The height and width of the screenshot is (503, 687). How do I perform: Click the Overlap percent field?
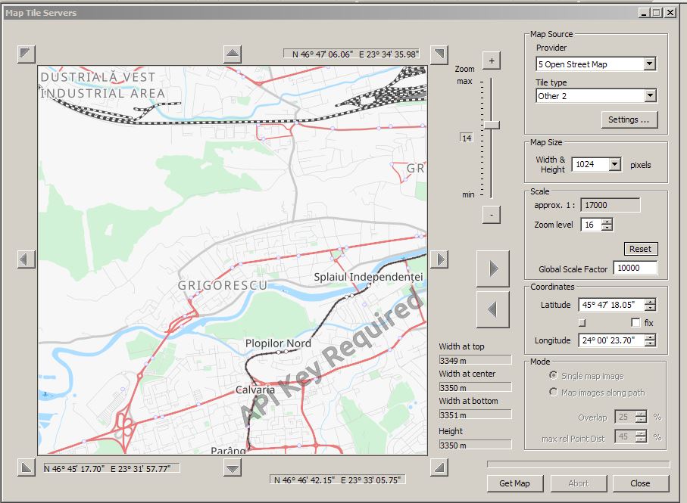[x=625, y=417]
